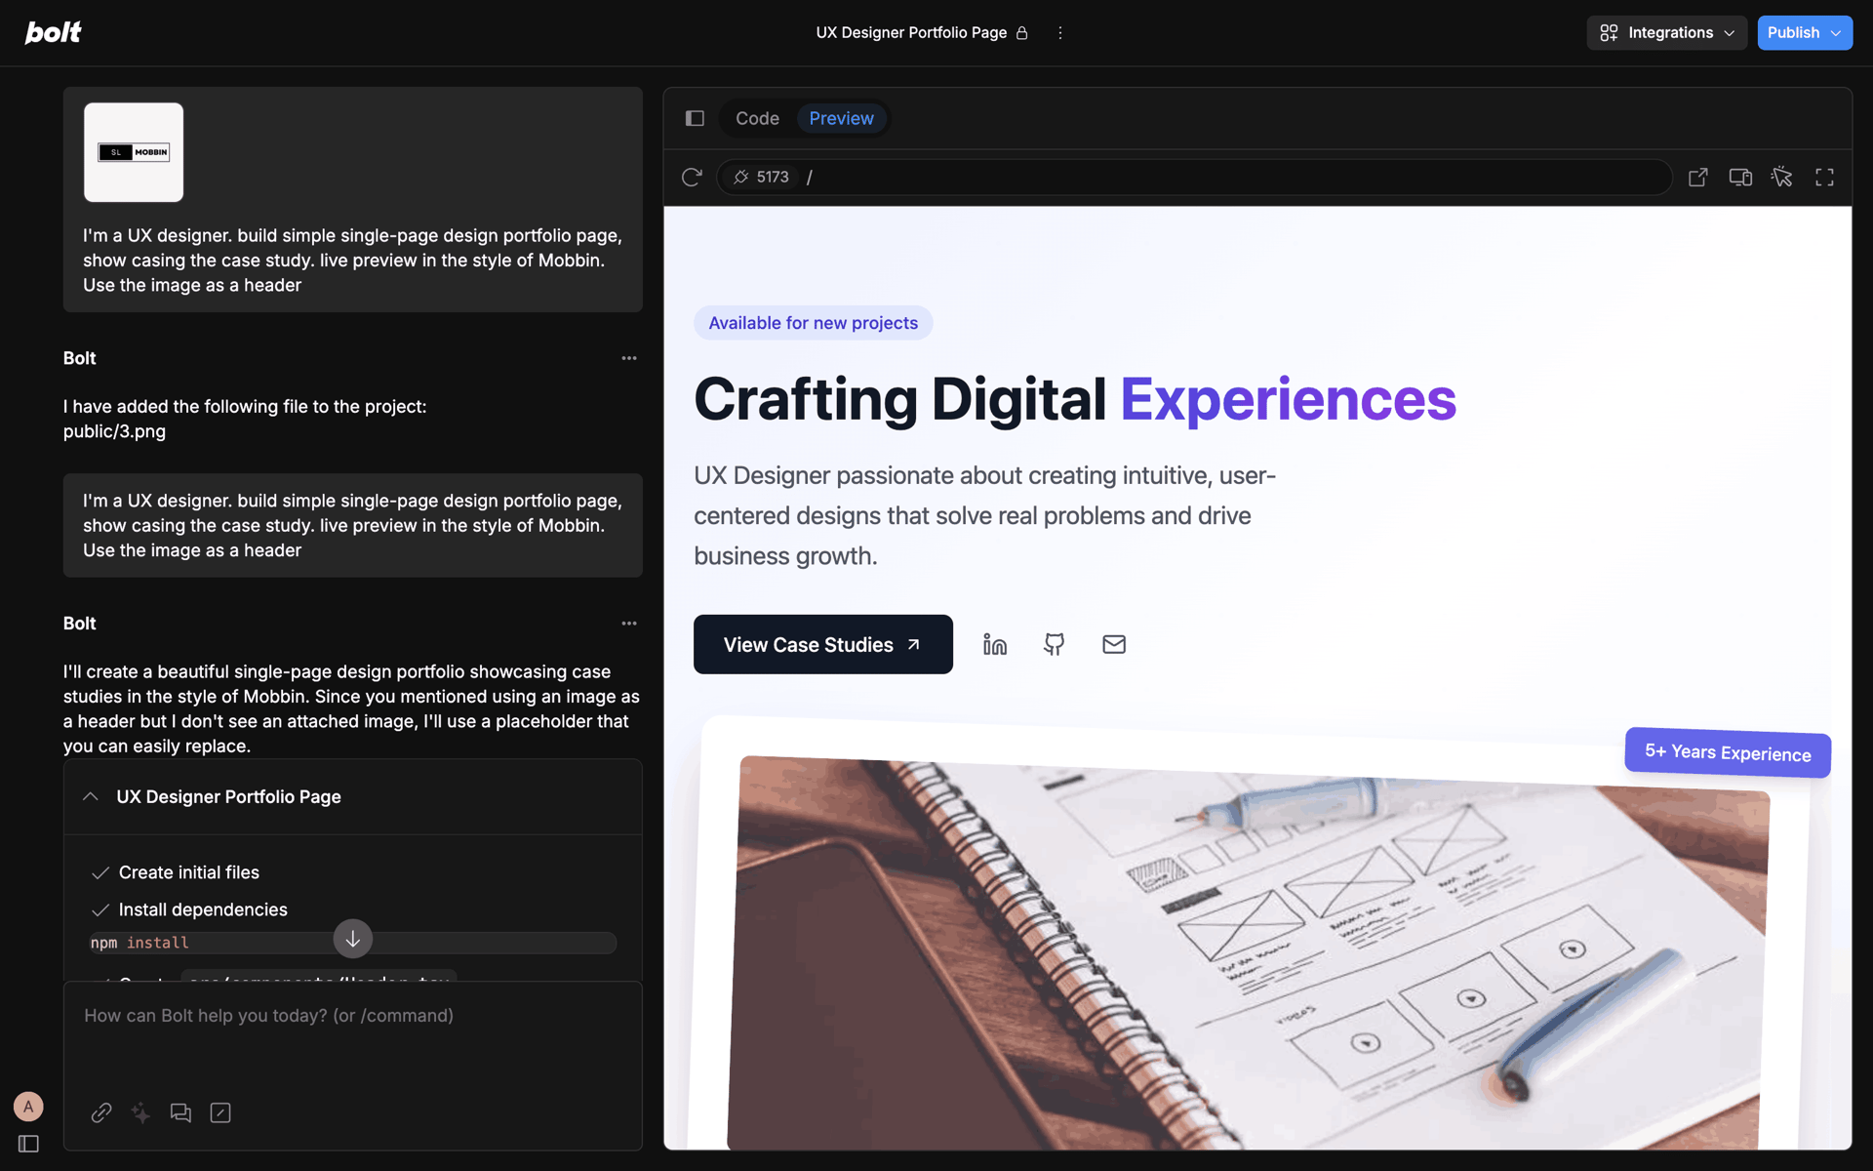This screenshot has width=1873, height=1171.
Task: Click the 5+ Years Experience badge
Action: point(1728,752)
